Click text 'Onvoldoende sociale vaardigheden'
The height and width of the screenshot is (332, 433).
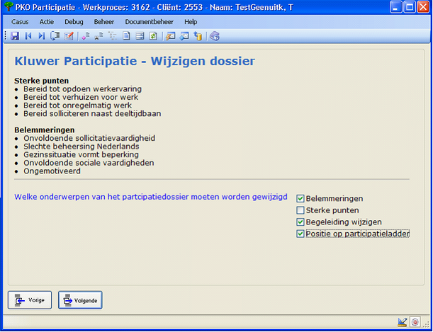point(89,163)
